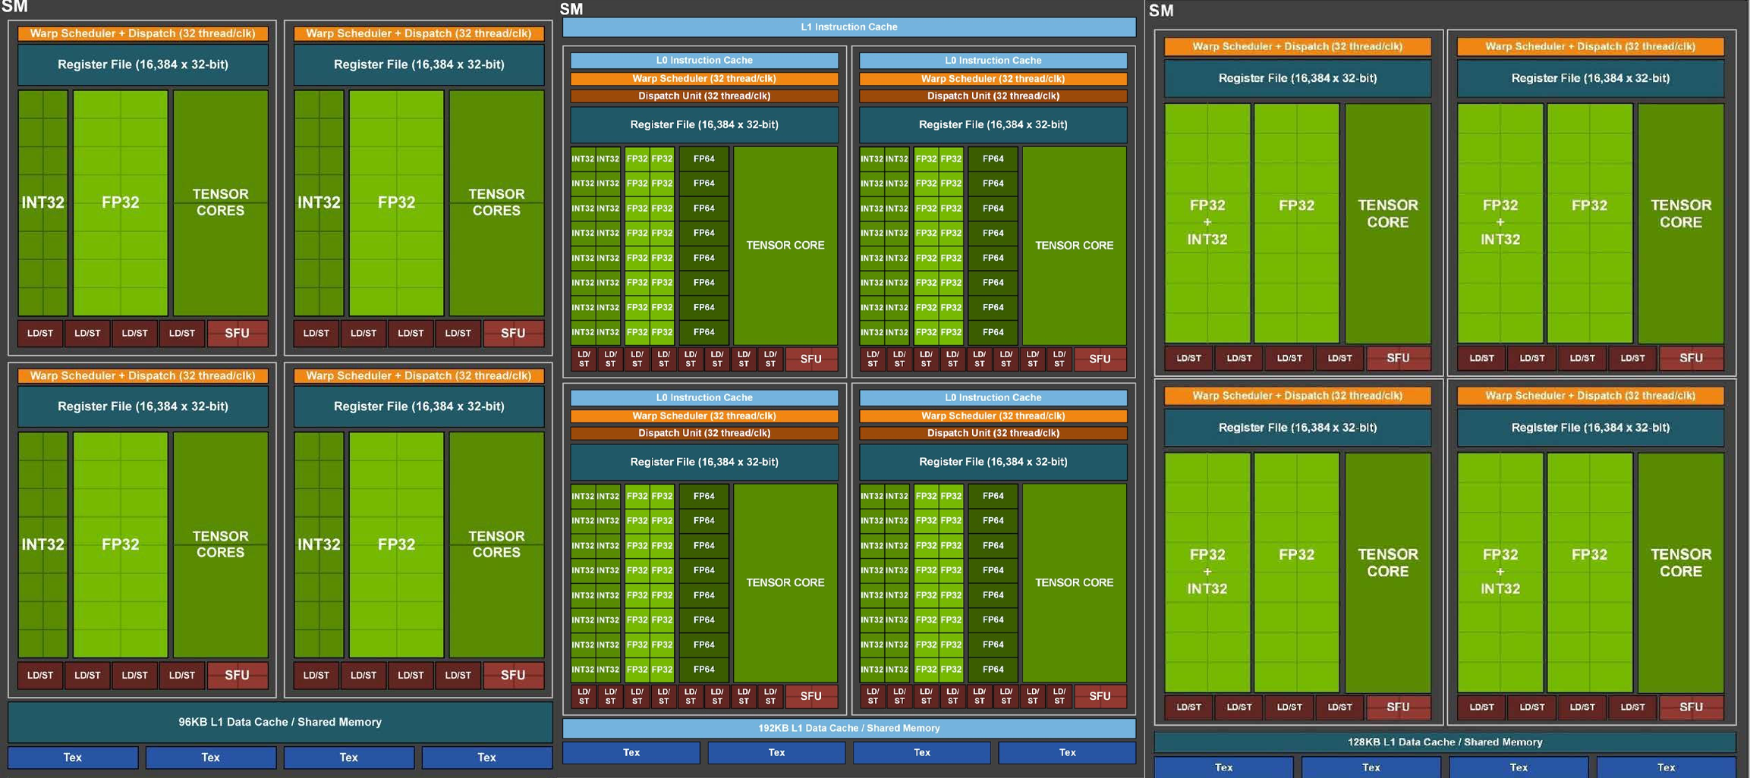
Task: Click the SM label above the right diagram
Action: [1159, 11]
